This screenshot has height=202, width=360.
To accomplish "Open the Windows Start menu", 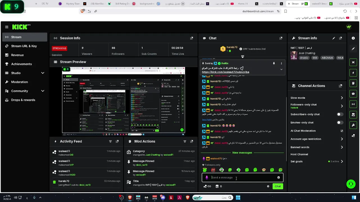I will tap(238, 198).
